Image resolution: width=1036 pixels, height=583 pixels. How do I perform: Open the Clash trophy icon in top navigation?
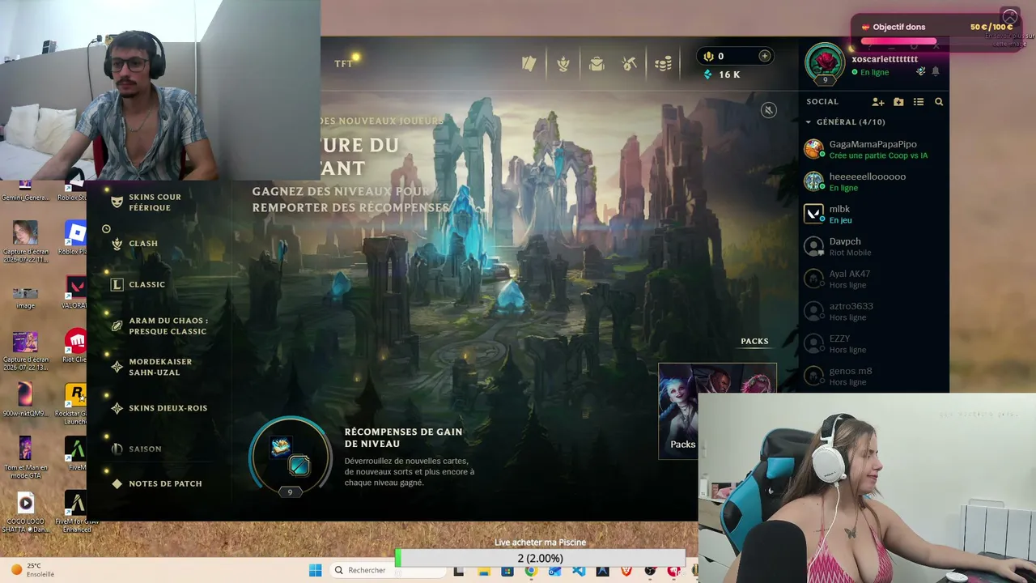pyautogui.click(x=563, y=64)
